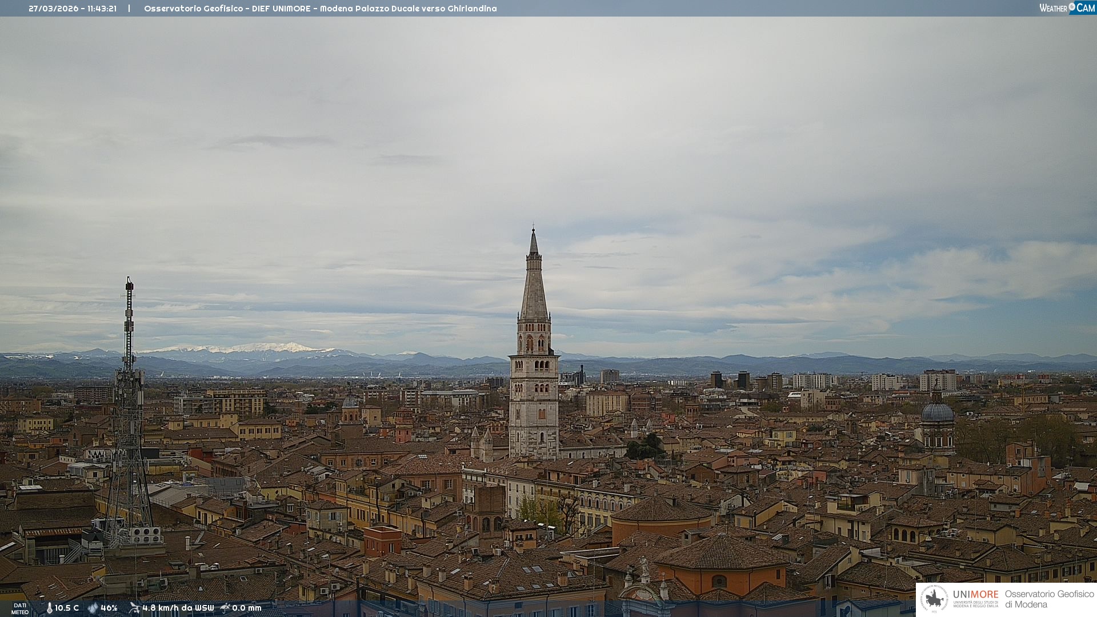Click the UNIMORE wordmark text
The image size is (1097, 617).
pos(975,595)
